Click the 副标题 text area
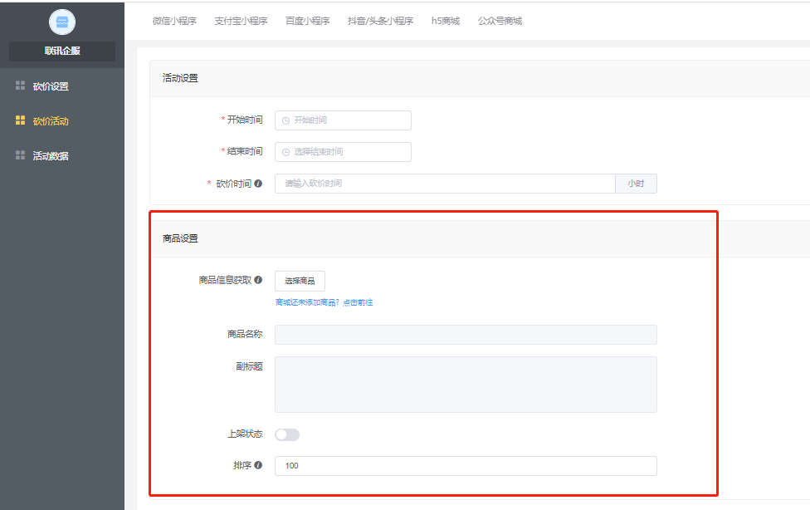810x510 pixels. click(466, 385)
